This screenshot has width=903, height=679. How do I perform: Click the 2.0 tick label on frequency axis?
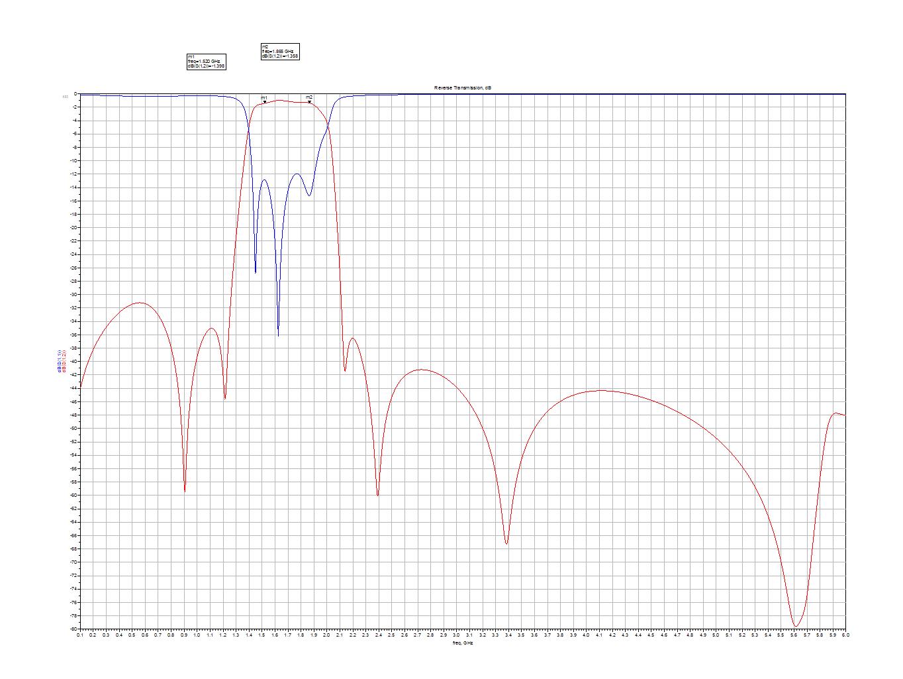(x=326, y=635)
